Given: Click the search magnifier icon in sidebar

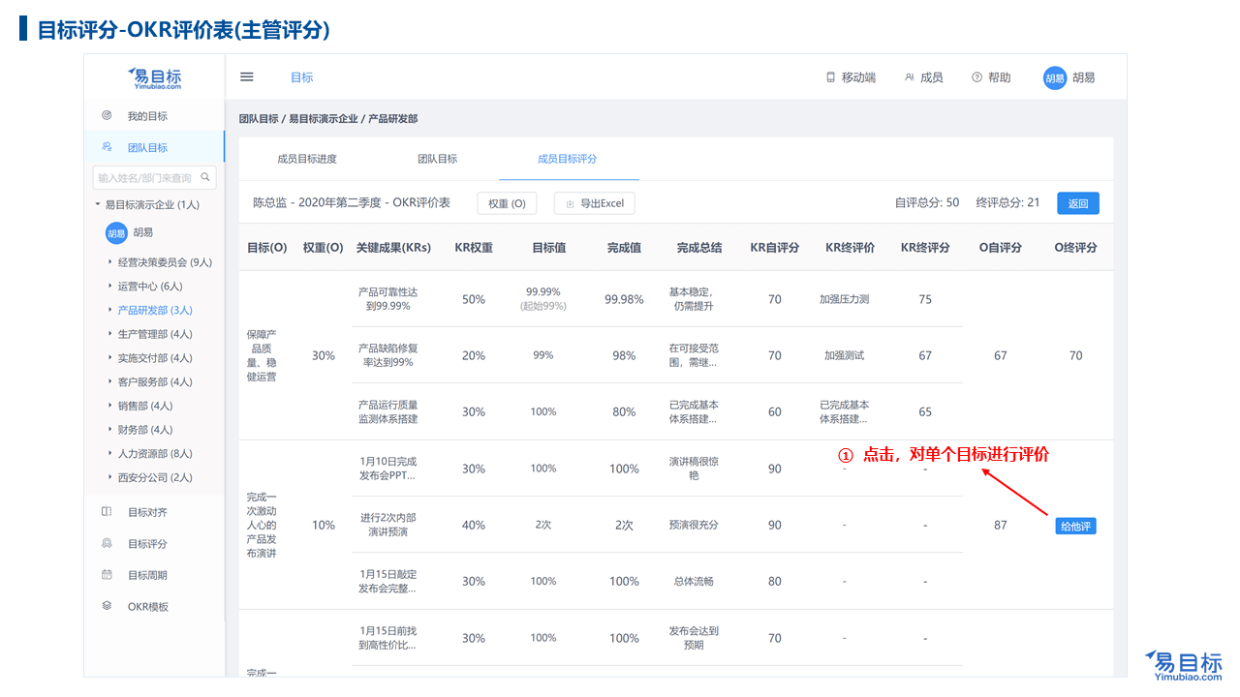Looking at the screenshot, I should click(205, 177).
